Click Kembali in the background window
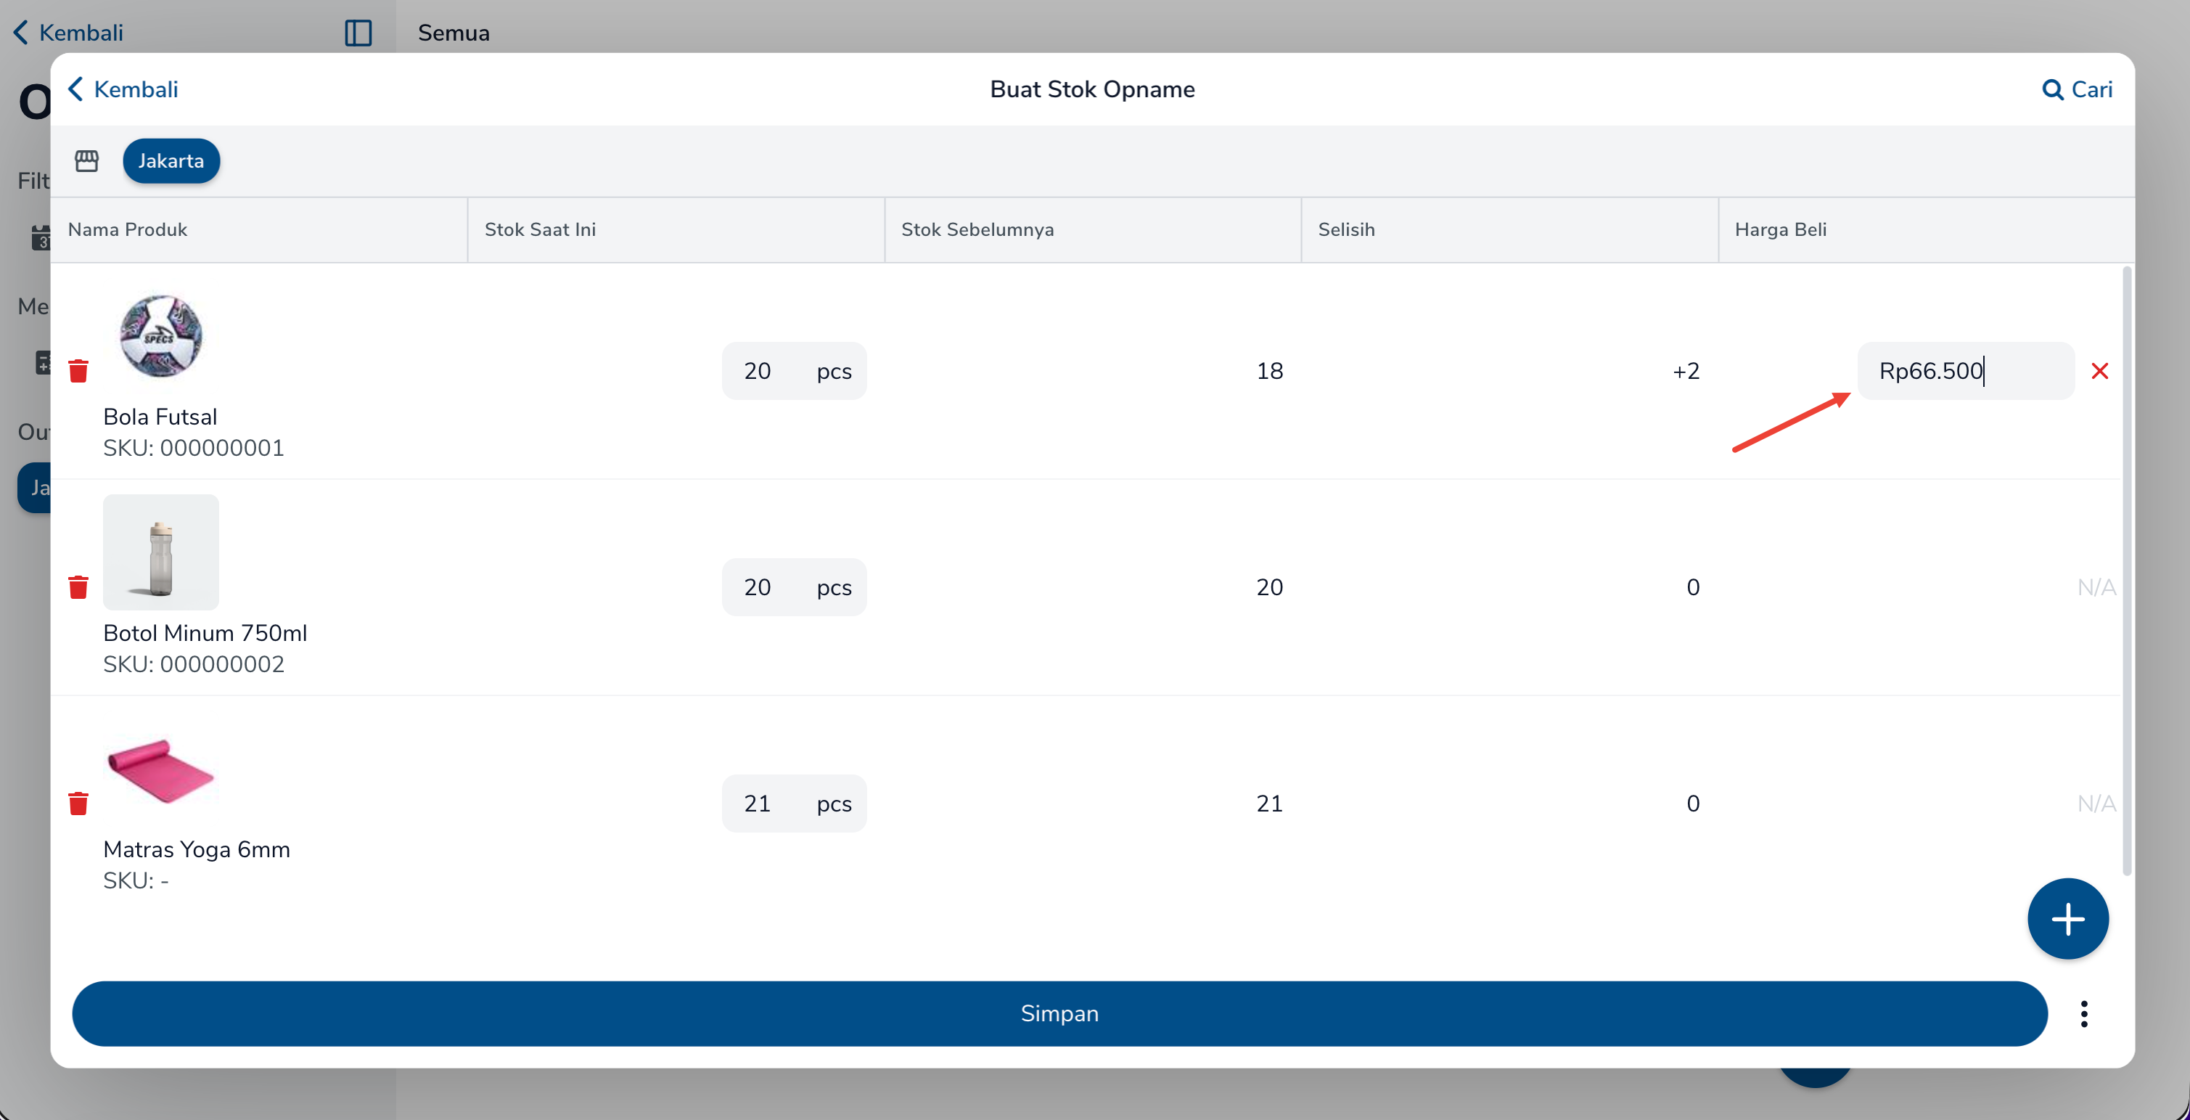This screenshot has width=2190, height=1120. point(68,33)
